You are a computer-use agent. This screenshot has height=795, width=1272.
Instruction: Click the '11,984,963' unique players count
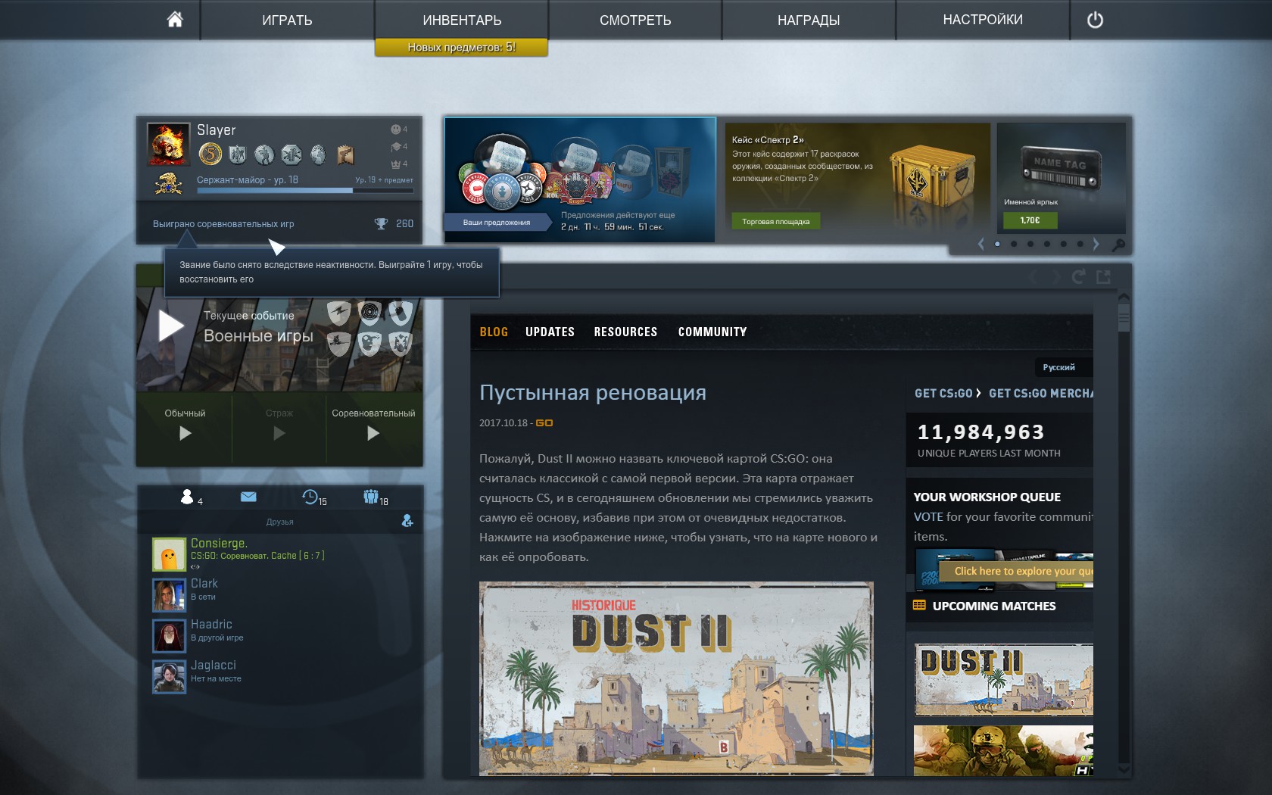coord(981,432)
